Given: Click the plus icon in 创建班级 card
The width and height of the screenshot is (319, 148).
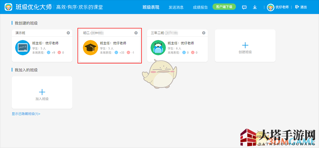Looking at the screenshot, I should (x=245, y=45).
